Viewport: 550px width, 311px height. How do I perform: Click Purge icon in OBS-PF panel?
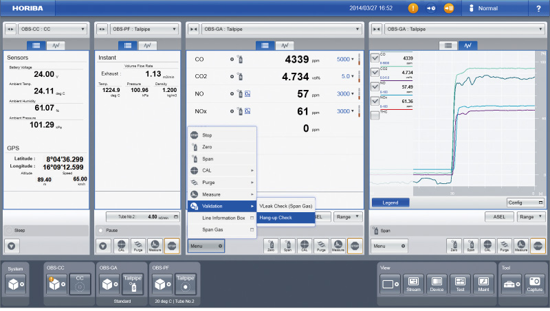[x=137, y=245]
